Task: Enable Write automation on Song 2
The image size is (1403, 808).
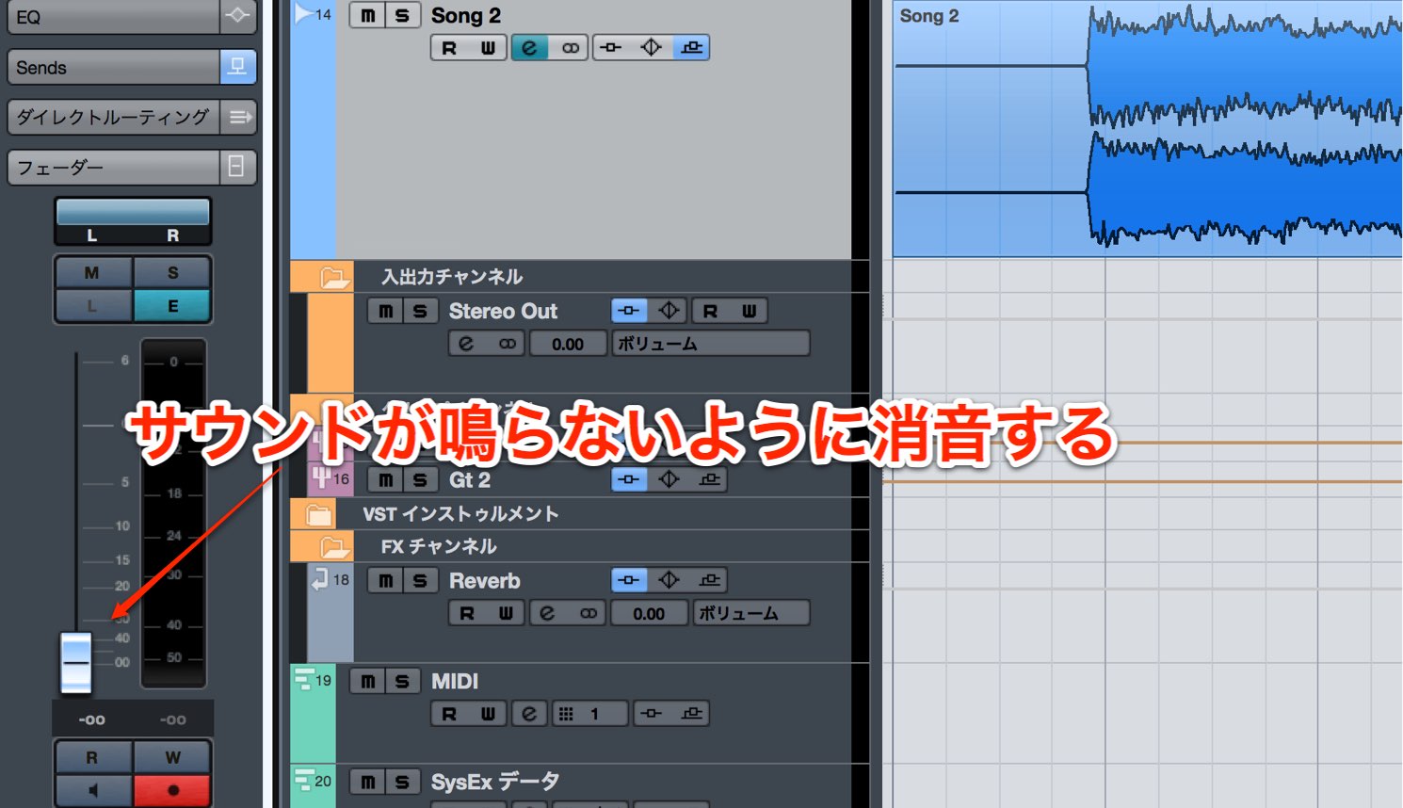Action: pyautogui.click(x=488, y=48)
